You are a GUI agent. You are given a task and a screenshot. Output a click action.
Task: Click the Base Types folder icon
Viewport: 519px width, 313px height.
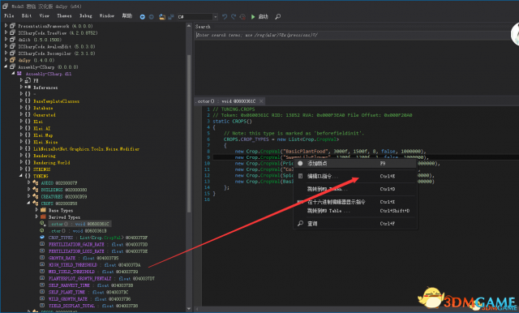pos(43,210)
